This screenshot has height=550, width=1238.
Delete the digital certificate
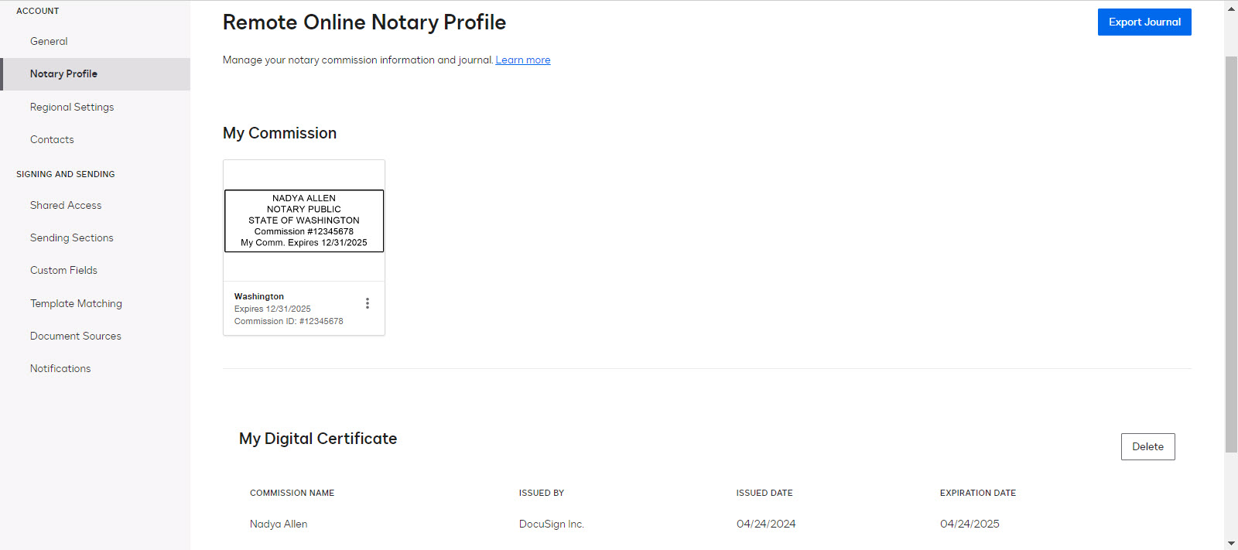[x=1147, y=446]
